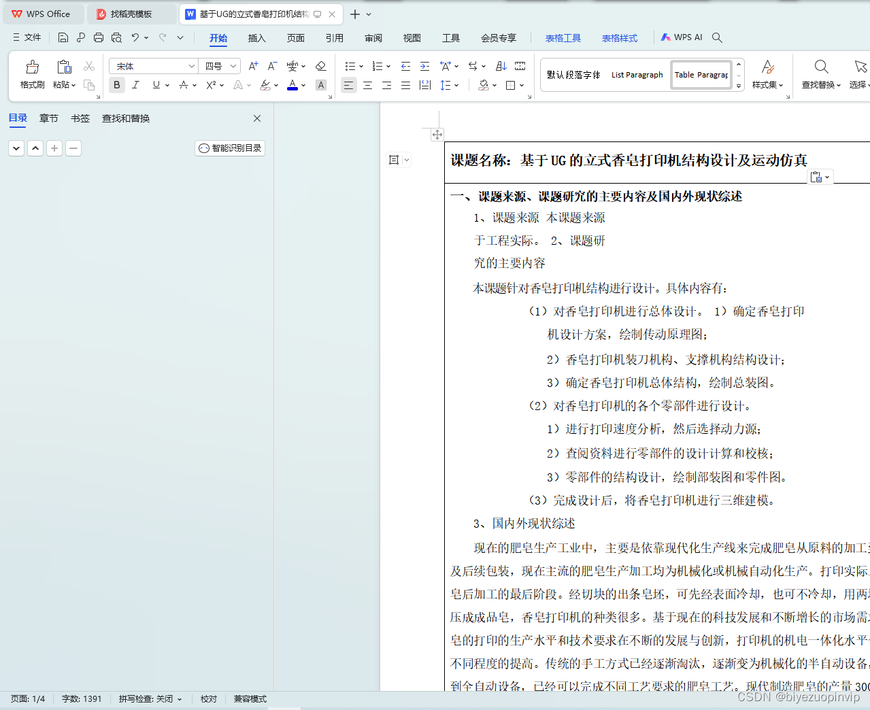Click the Style Set (样式集) icon
The width and height of the screenshot is (870, 710).
click(x=768, y=67)
